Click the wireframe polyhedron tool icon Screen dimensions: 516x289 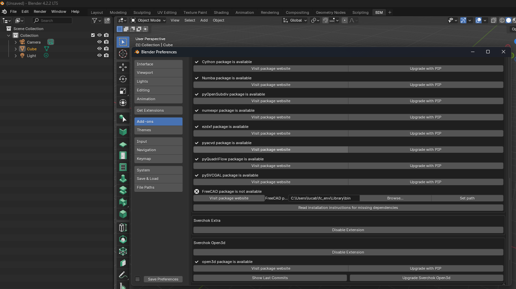click(123, 251)
